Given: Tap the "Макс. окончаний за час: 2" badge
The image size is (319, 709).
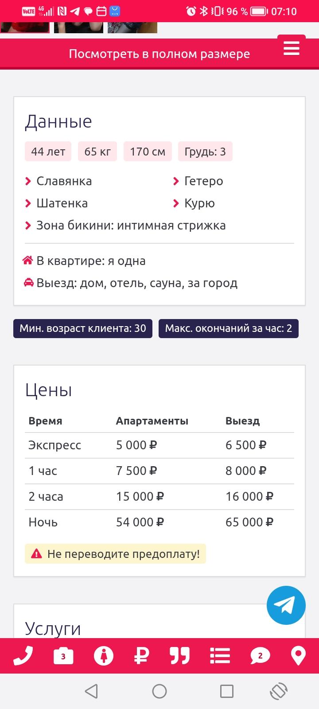Looking at the screenshot, I should 228,328.
